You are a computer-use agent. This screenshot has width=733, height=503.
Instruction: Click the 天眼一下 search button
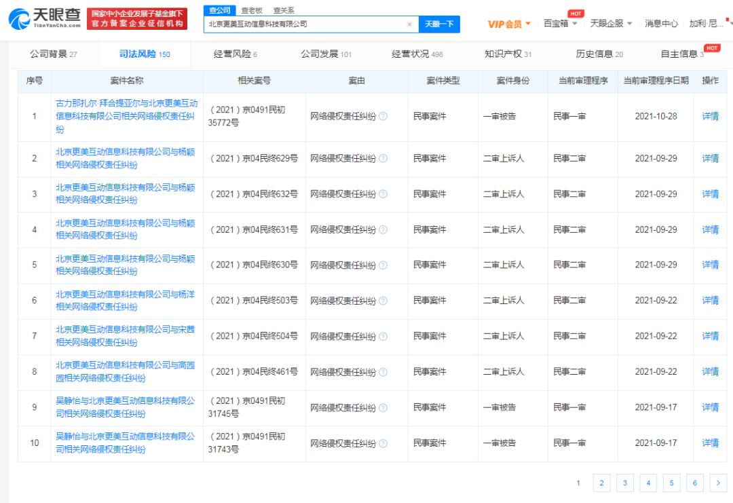(439, 24)
